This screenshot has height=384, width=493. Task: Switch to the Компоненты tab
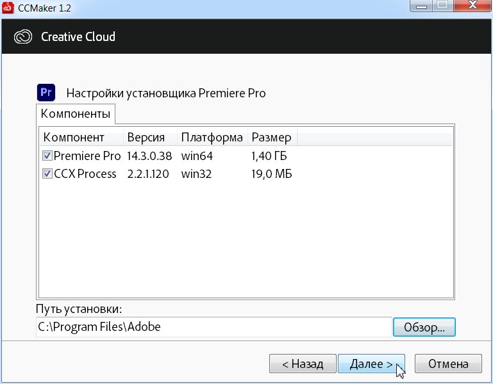click(76, 115)
